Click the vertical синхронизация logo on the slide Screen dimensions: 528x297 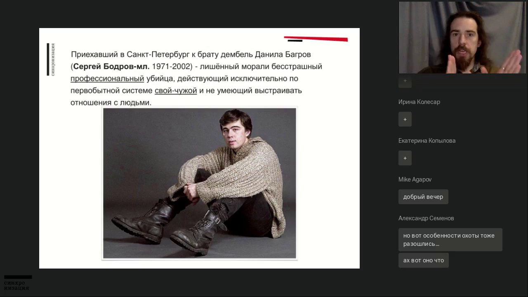pos(51,59)
